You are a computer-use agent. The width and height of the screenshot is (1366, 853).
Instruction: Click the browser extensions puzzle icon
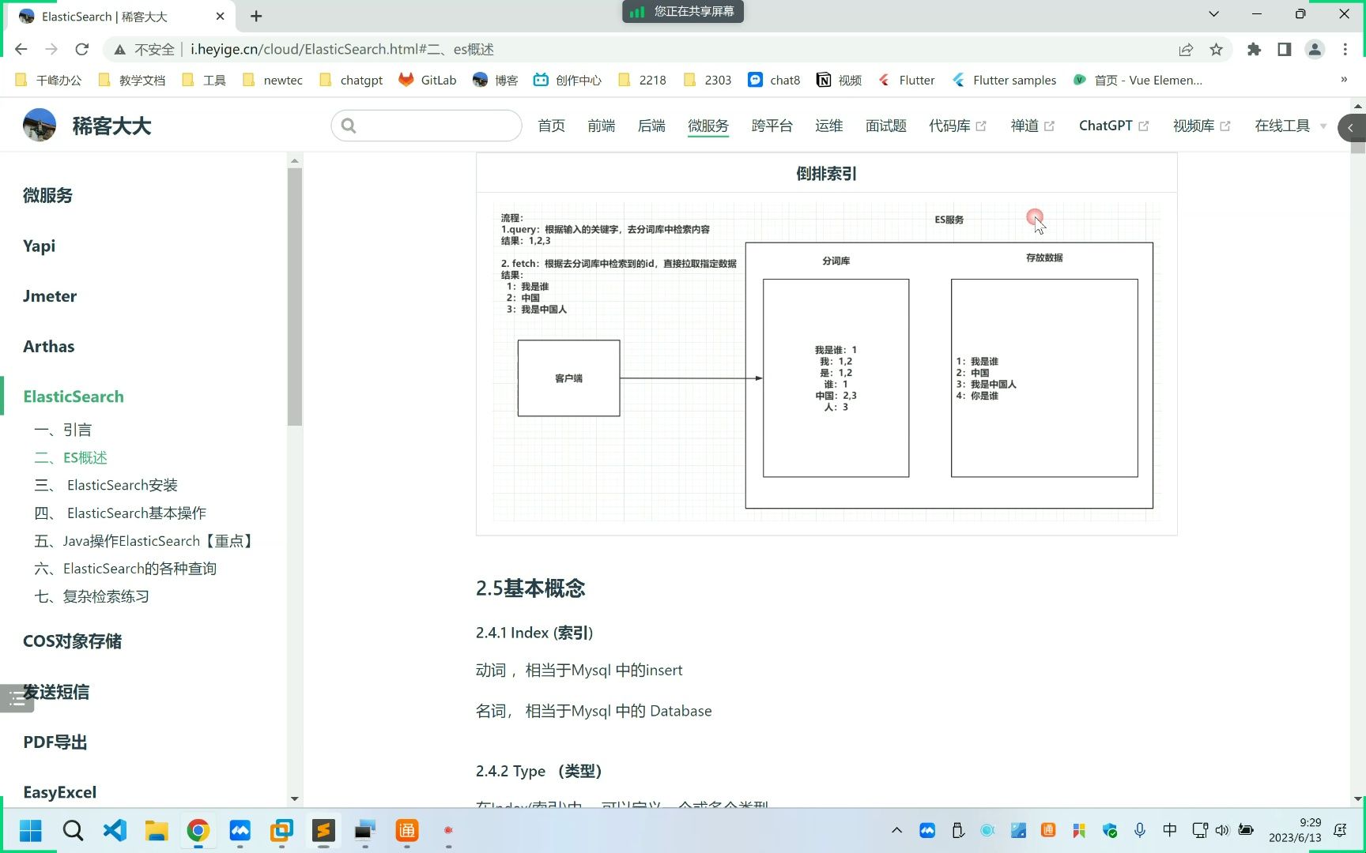click(x=1254, y=49)
